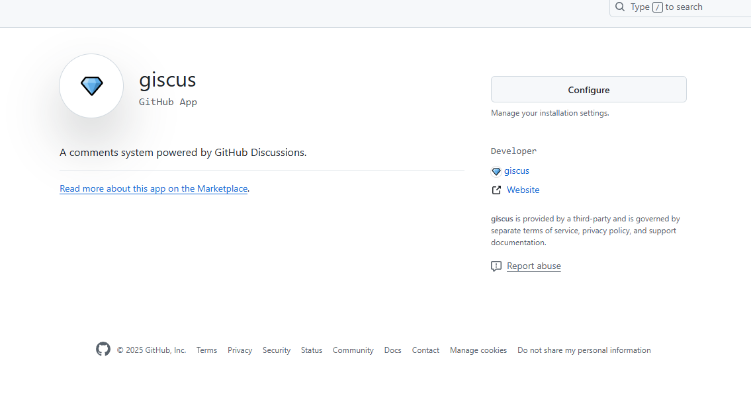Open the giscus developer profile link

pyautogui.click(x=517, y=171)
